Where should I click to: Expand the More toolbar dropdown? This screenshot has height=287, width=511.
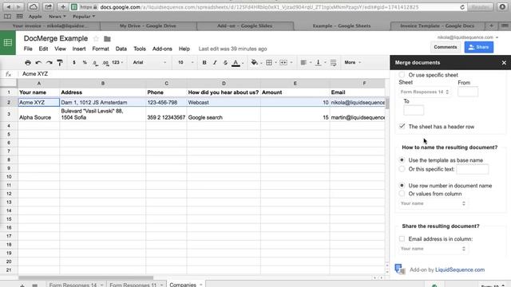click(x=353, y=62)
